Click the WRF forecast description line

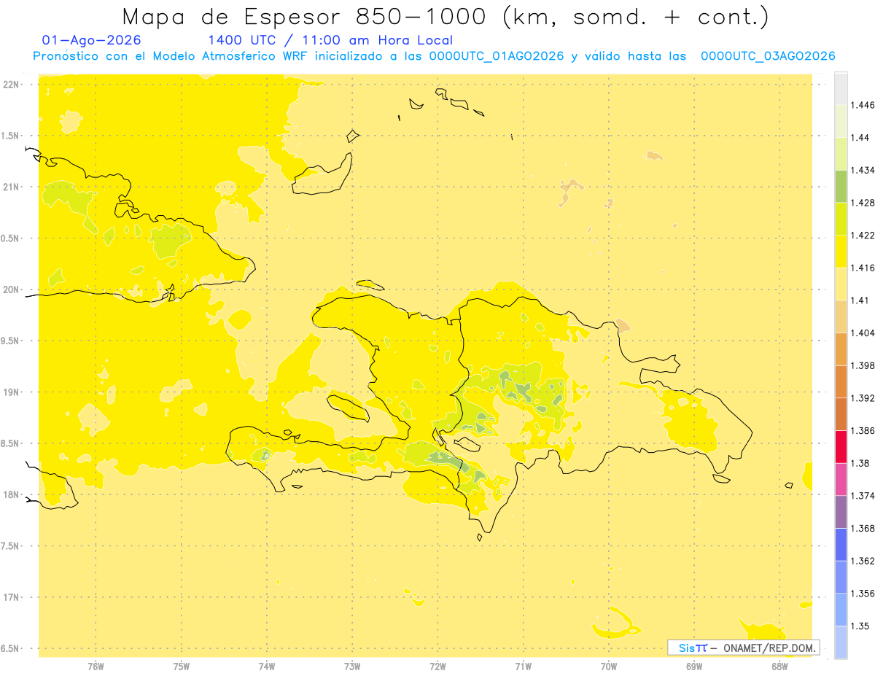point(435,56)
